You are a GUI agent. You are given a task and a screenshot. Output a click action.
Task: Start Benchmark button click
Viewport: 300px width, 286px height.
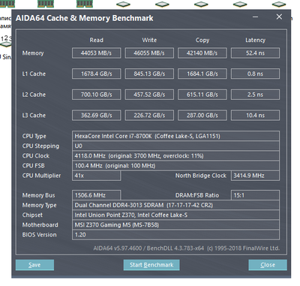pos(151,265)
